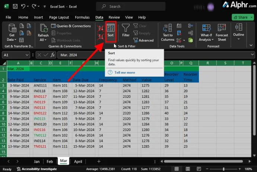Click the insert function fx icon

tap(53, 55)
